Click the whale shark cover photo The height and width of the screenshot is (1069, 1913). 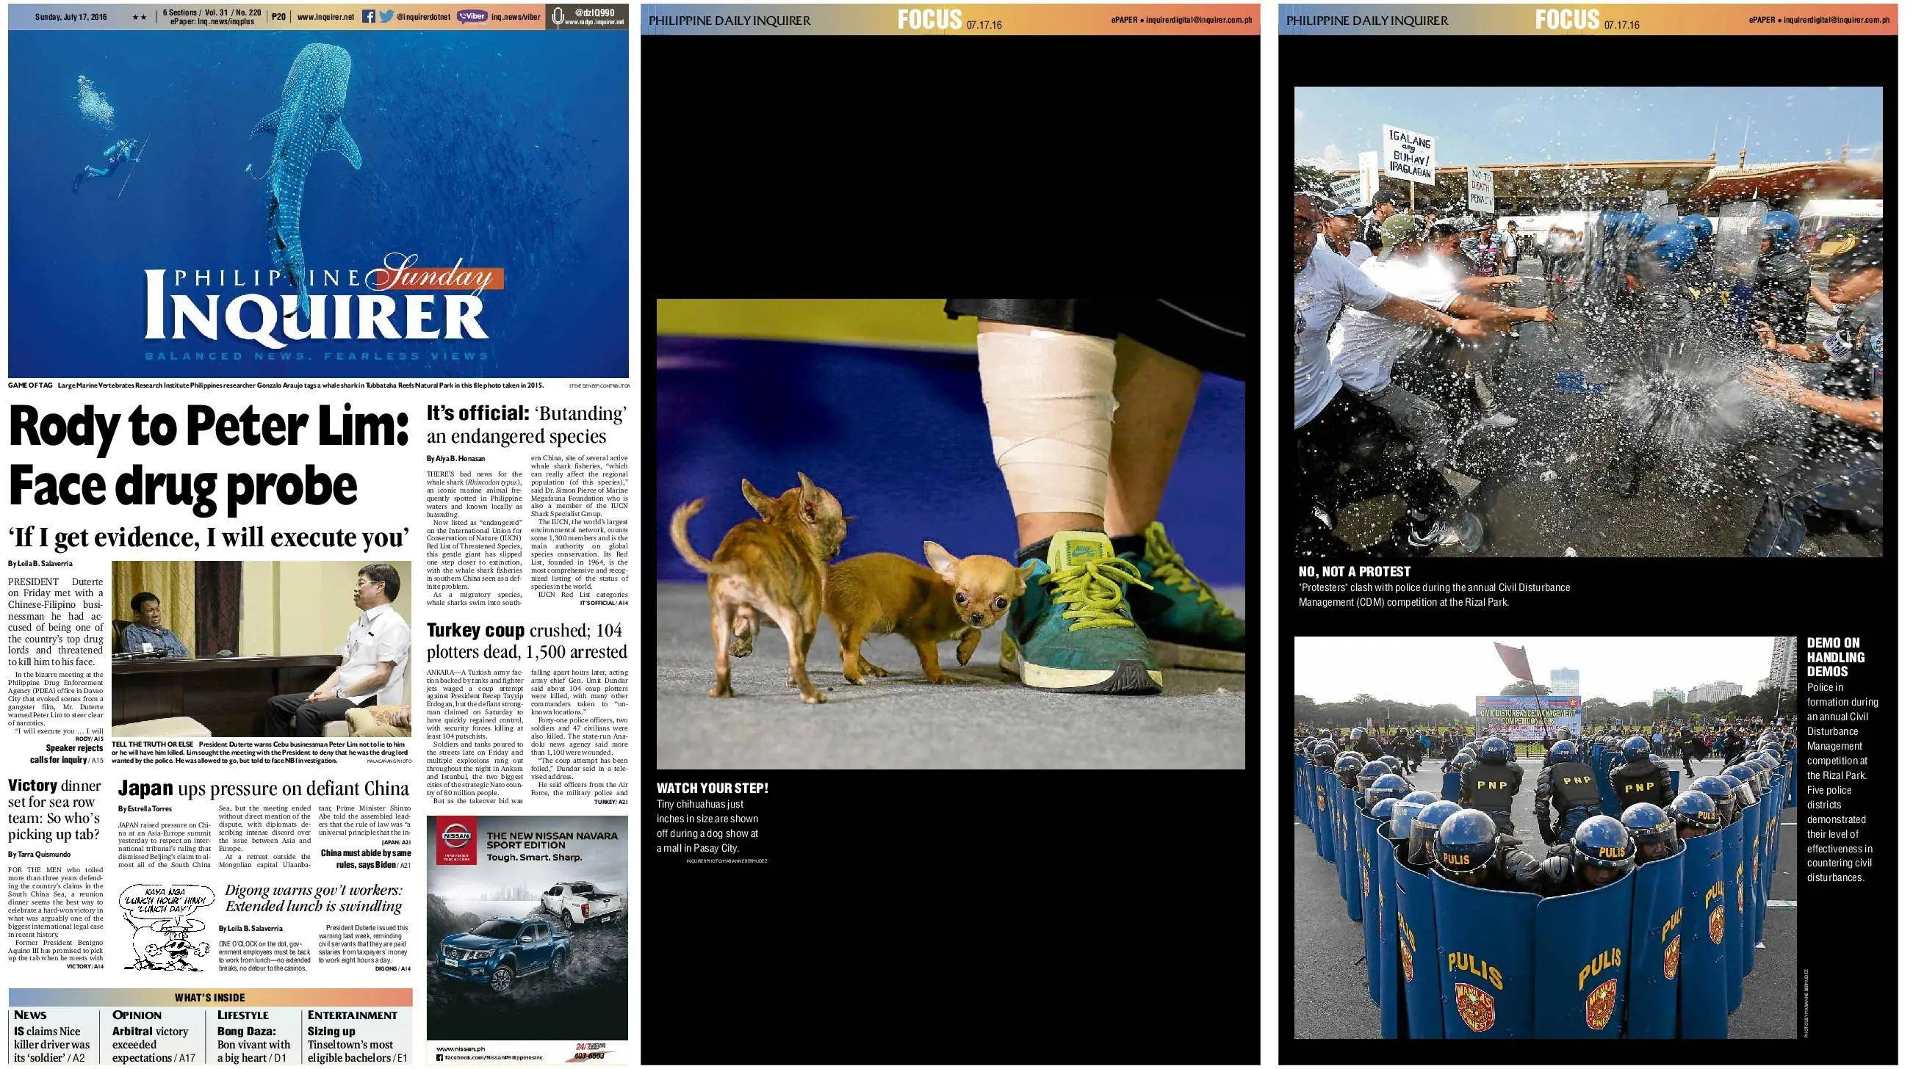[318, 204]
